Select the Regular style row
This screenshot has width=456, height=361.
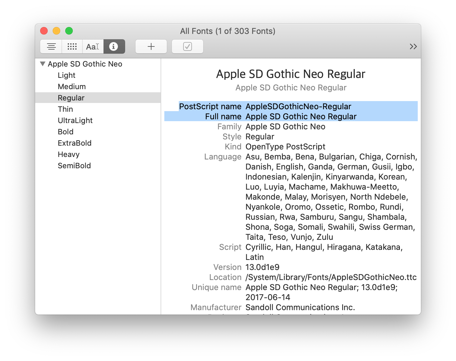[98, 98]
